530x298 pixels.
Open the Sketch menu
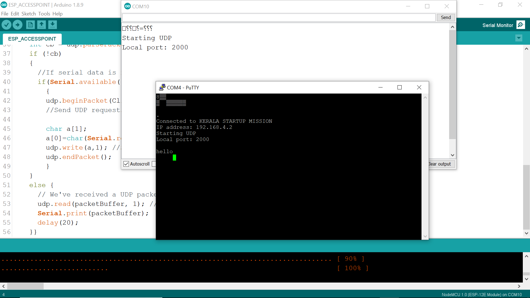(28, 14)
